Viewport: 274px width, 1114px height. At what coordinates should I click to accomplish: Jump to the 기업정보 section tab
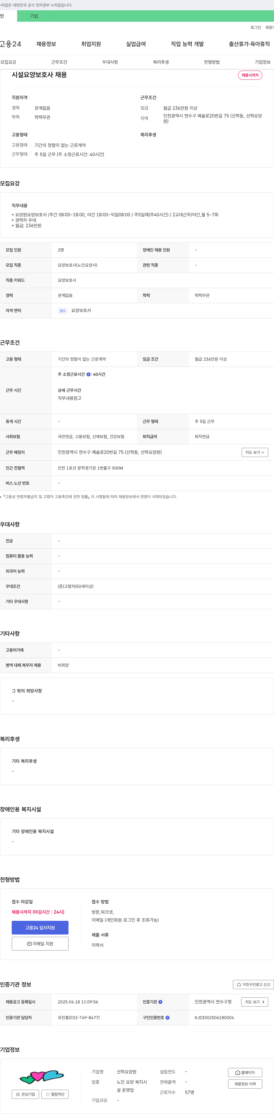[x=263, y=62]
